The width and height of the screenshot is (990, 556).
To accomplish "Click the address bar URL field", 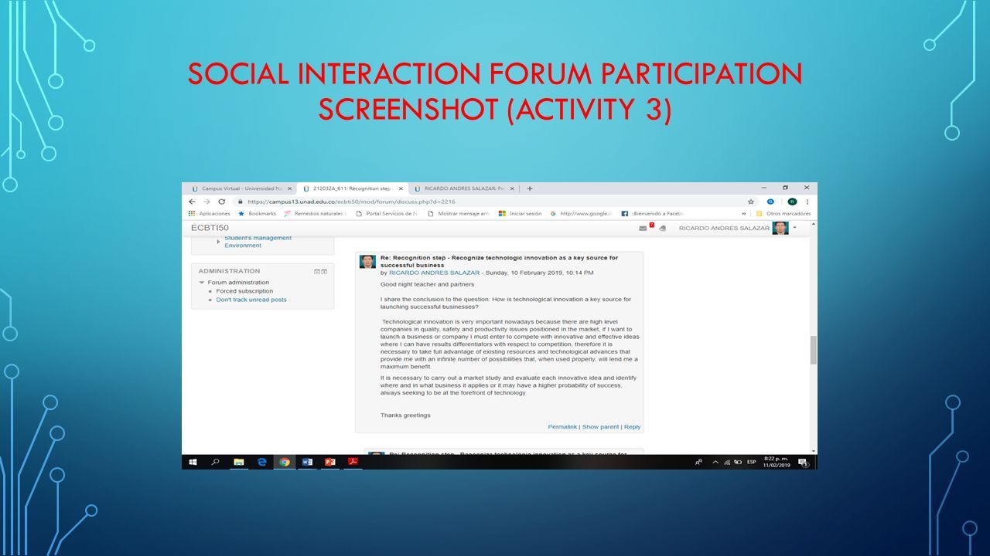I will (x=495, y=202).
